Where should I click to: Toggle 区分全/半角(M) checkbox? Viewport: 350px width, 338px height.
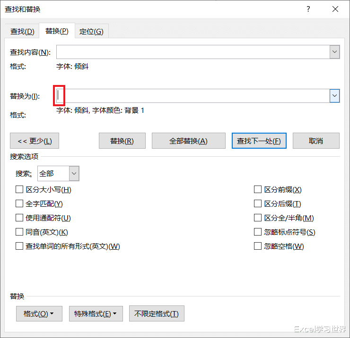(258, 218)
